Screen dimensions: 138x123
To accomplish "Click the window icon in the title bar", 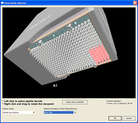I will coord(2,3).
